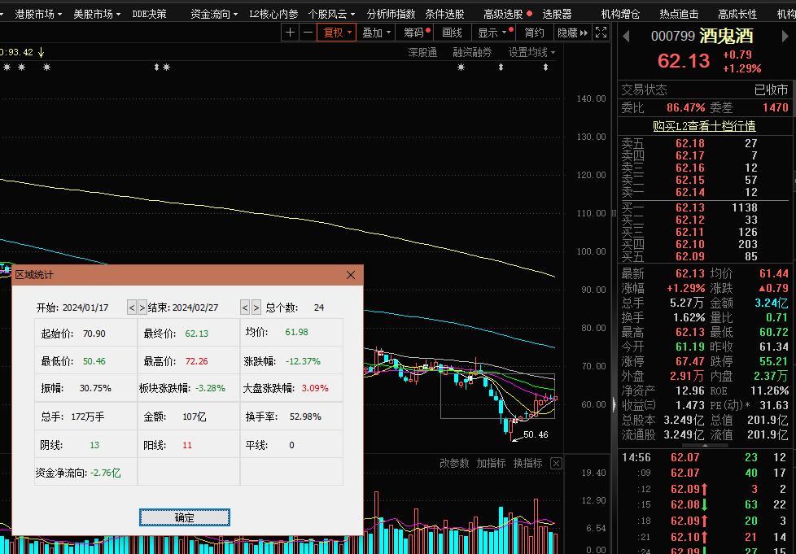Click 筹码 toolbar button
The width and height of the screenshot is (796, 554).
(415, 33)
